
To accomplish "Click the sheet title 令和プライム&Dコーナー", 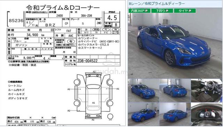I will (x=63, y=7).
